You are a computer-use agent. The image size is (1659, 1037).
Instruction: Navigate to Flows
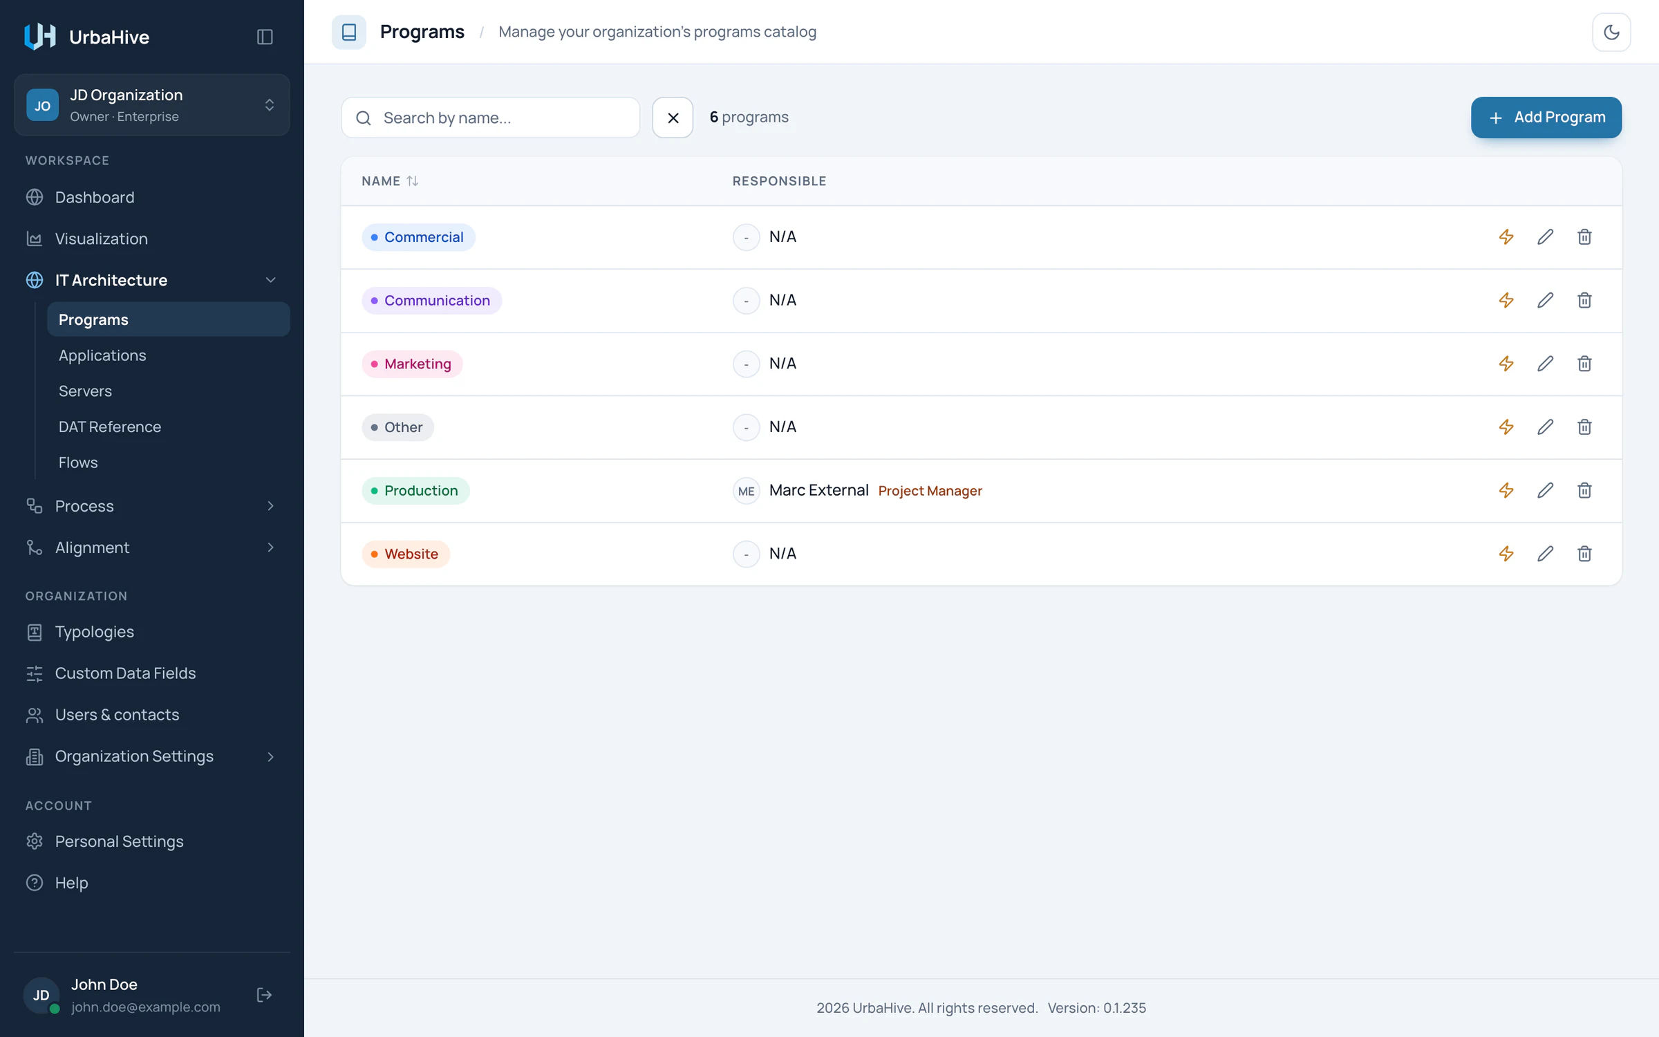pos(169,463)
